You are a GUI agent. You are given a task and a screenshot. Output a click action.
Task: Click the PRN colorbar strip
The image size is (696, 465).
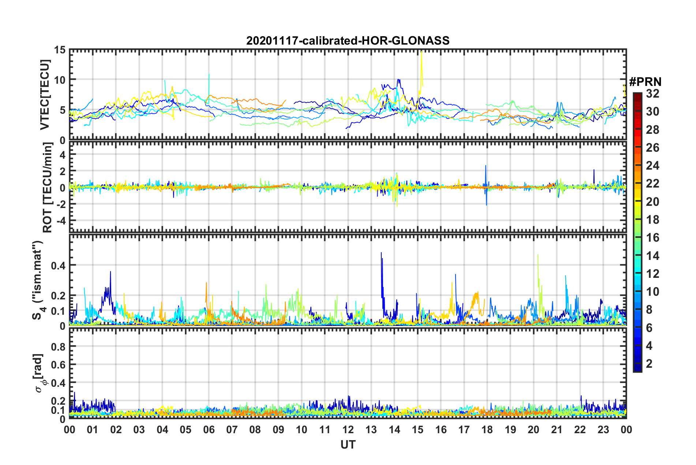pos(637,232)
